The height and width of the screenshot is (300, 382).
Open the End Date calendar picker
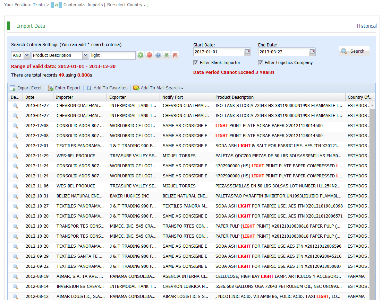(x=312, y=52)
